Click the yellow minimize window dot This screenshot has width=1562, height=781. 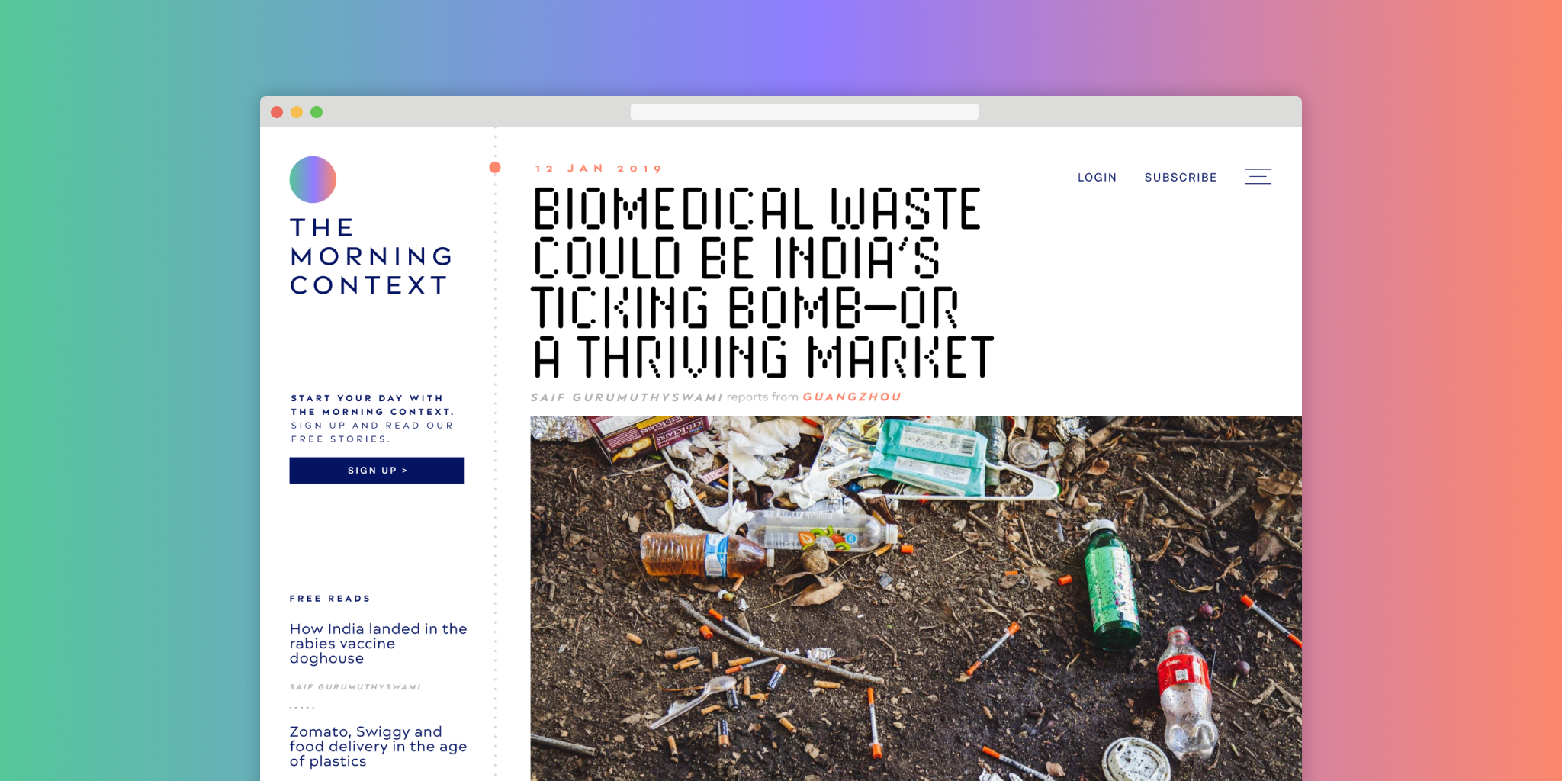(297, 112)
